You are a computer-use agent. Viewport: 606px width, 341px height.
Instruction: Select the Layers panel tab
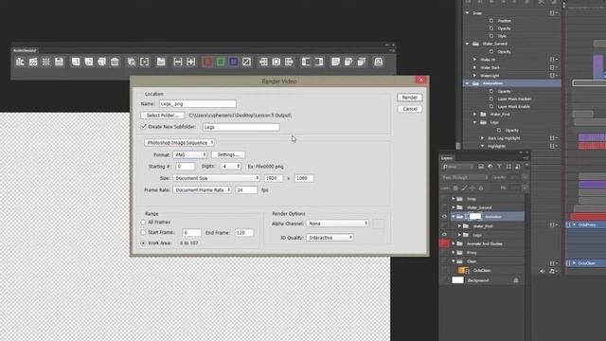pos(447,158)
